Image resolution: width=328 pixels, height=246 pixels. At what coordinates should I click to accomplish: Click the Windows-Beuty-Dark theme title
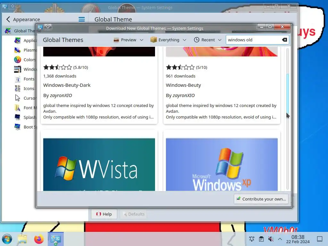coord(67,85)
